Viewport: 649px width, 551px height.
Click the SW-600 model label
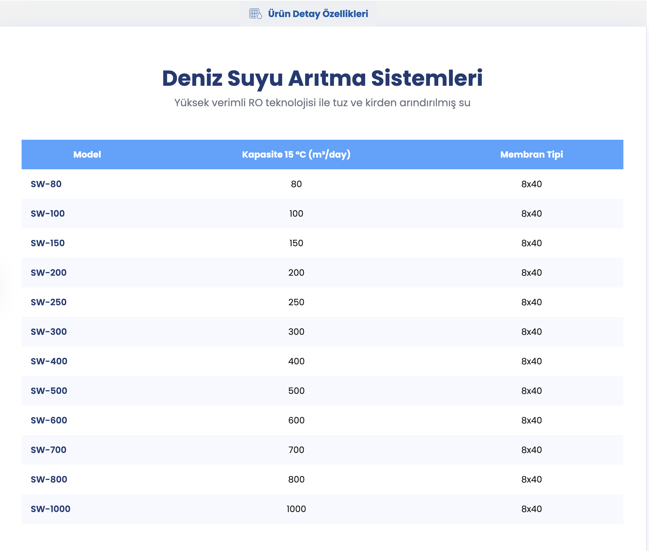(49, 420)
